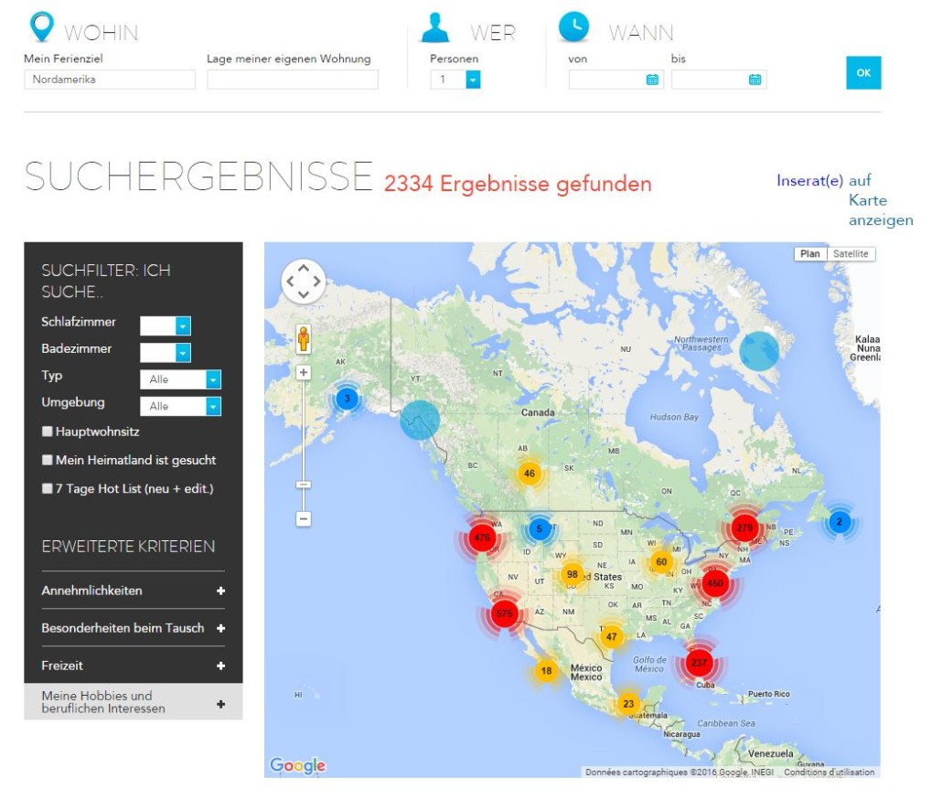Screen dimensions: 942x810
Task: Open the 23 cluster marker near Guatemala
Action: point(627,703)
